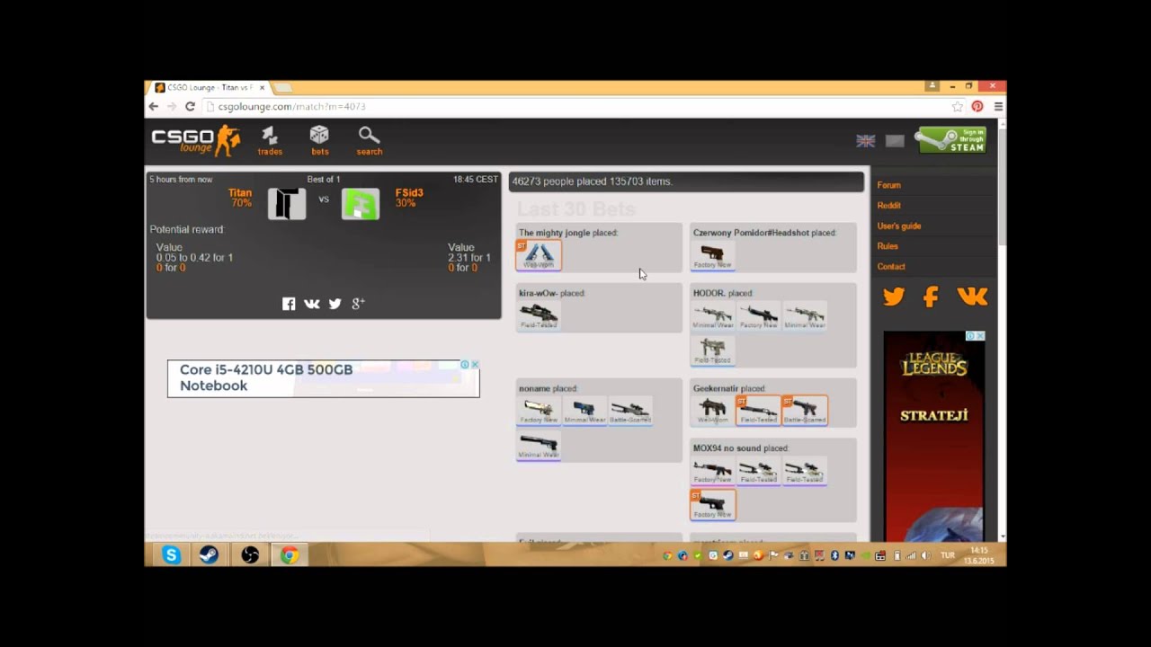Image resolution: width=1151 pixels, height=647 pixels.
Task: Click HODOR's Factory New rifle item
Action: click(758, 315)
